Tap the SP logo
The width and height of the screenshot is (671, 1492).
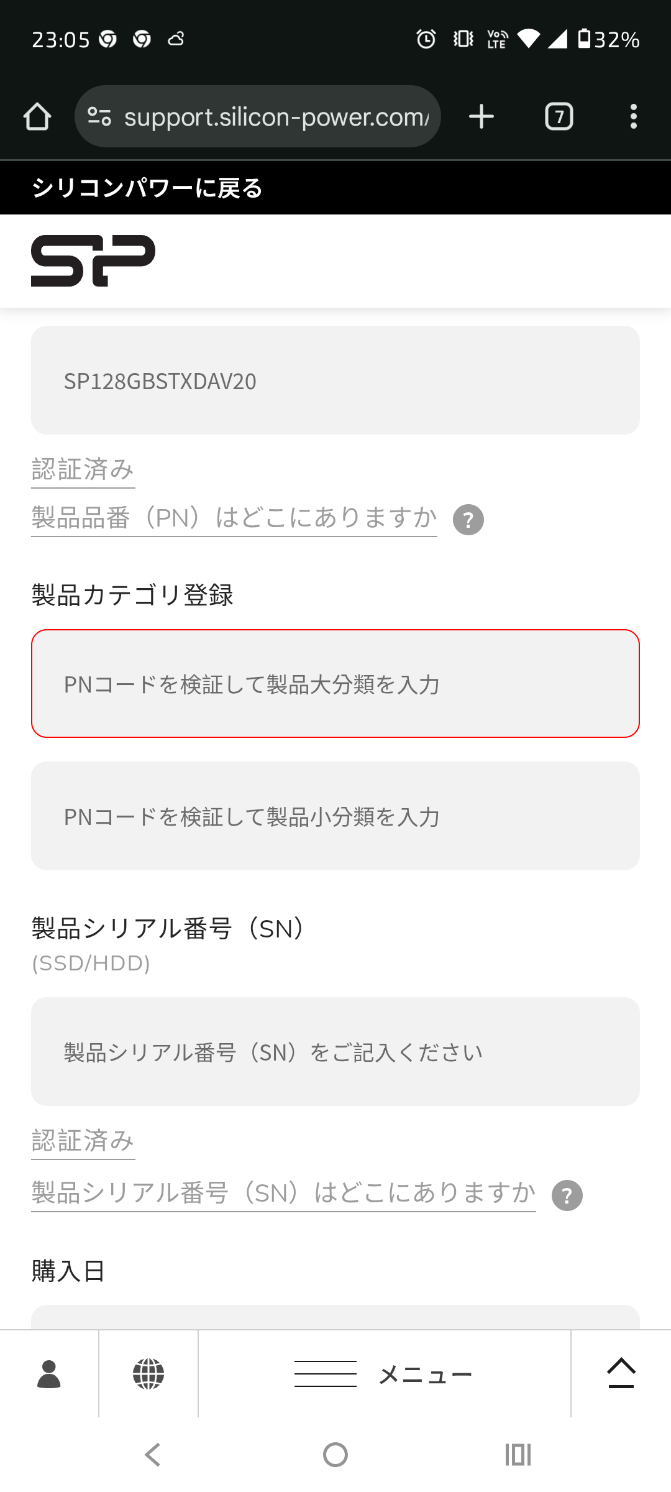tap(93, 260)
